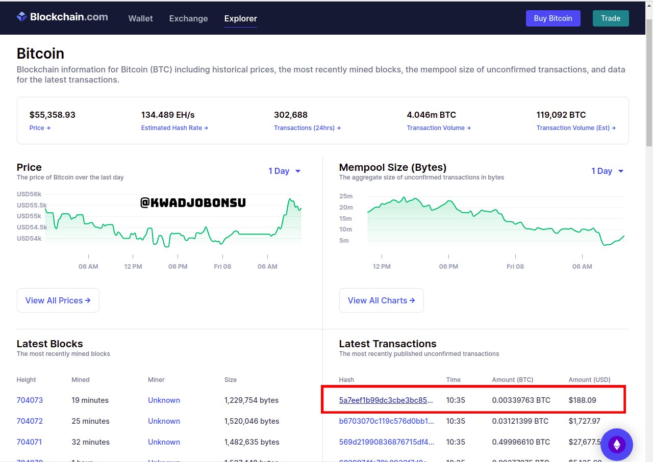Click the 119,092 BTC estimated volume value
The height and width of the screenshot is (462, 653).
561,115
